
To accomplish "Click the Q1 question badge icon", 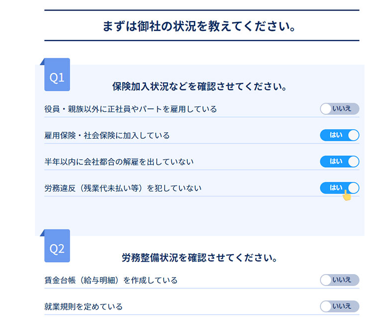I will 57,74.
